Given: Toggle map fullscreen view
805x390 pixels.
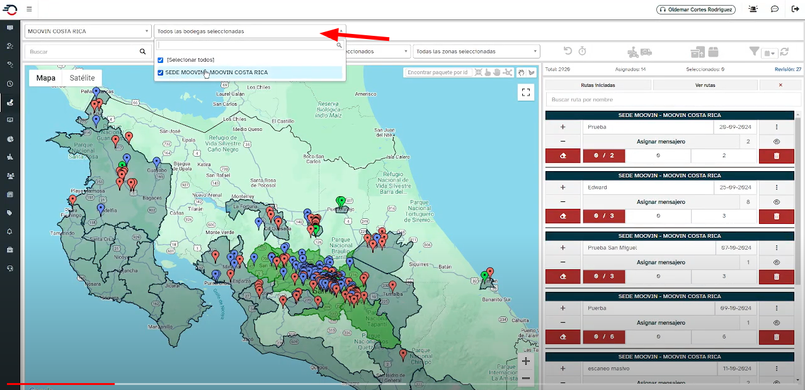Looking at the screenshot, I should [x=526, y=92].
